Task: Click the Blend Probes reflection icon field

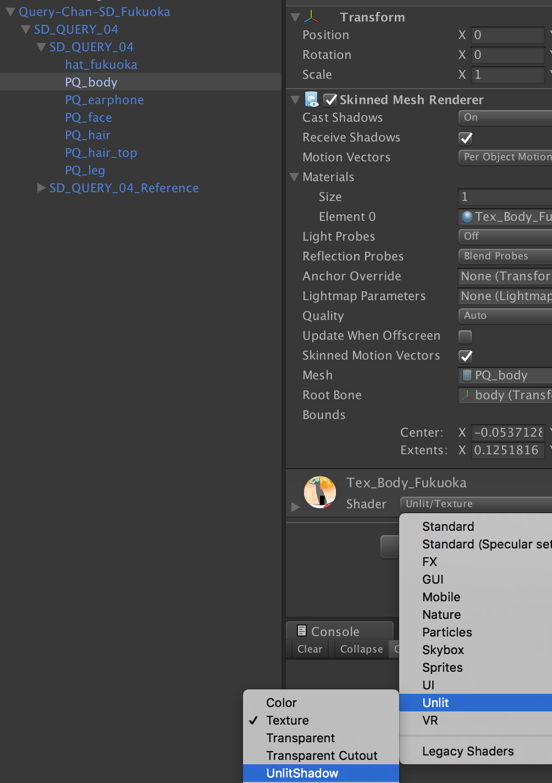Action: tap(503, 256)
